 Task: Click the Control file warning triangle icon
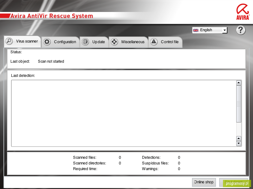(154, 42)
